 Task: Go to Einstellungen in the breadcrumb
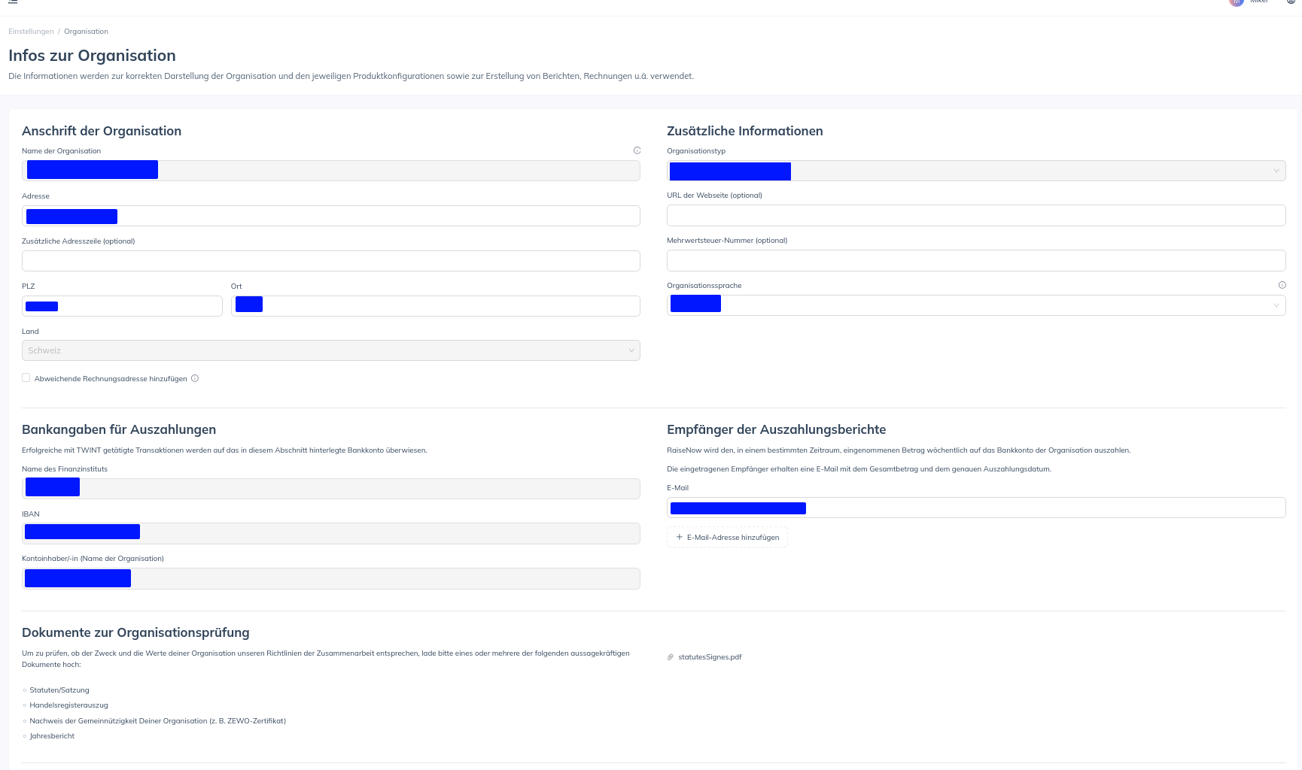(x=31, y=32)
